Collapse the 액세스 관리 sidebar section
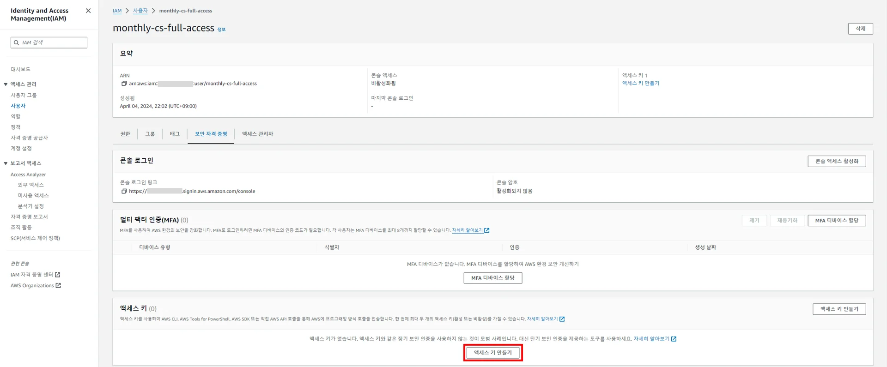The height and width of the screenshot is (367, 887). click(6, 84)
